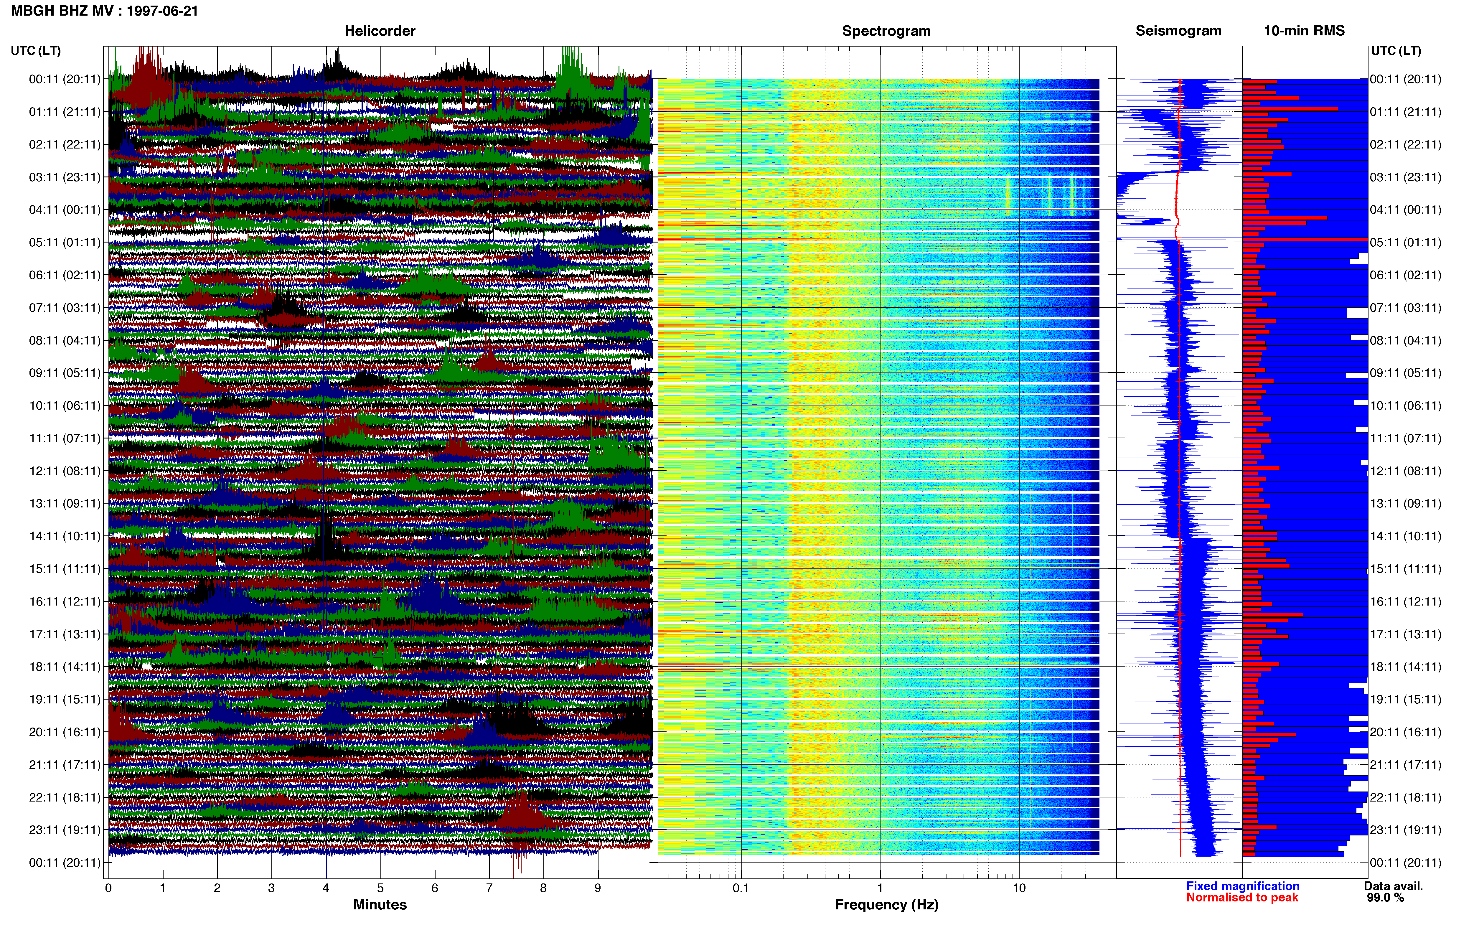Click the left time label '16:11 (12:11)'
Screen dimensions: 1479x925
pyautogui.click(x=65, y=601)
